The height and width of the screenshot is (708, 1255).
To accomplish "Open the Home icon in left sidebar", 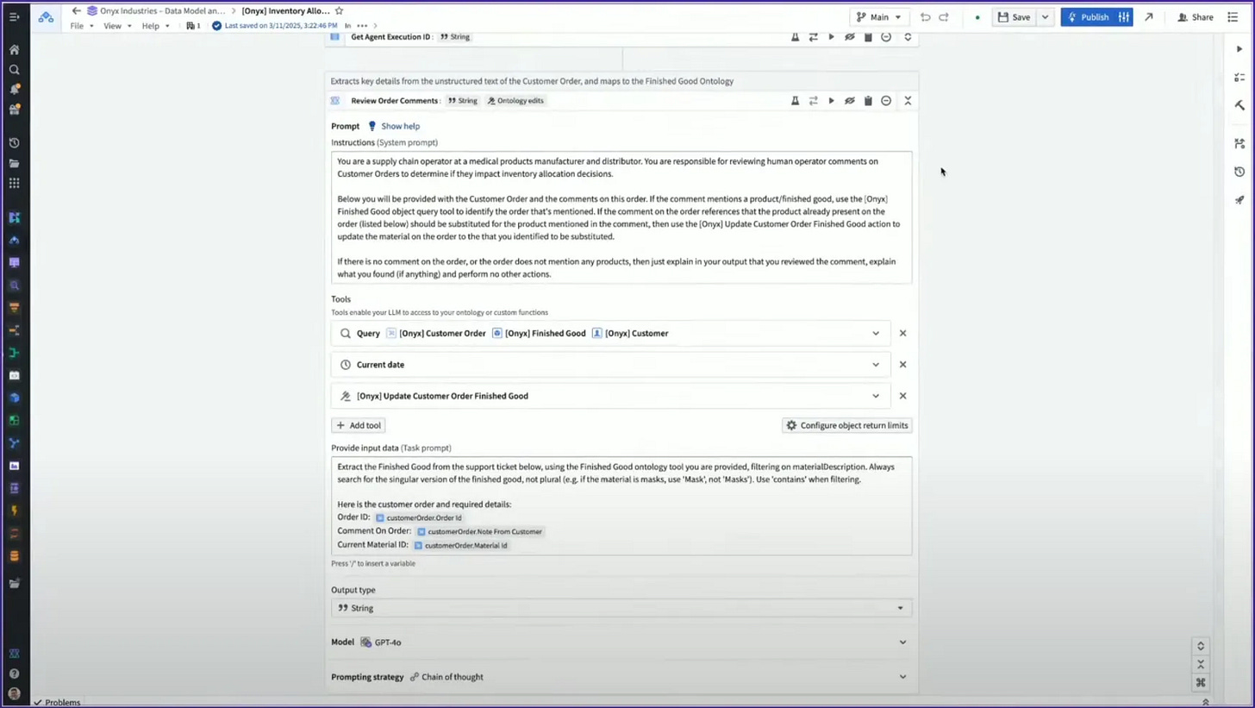I will click(x=14, y=50).
